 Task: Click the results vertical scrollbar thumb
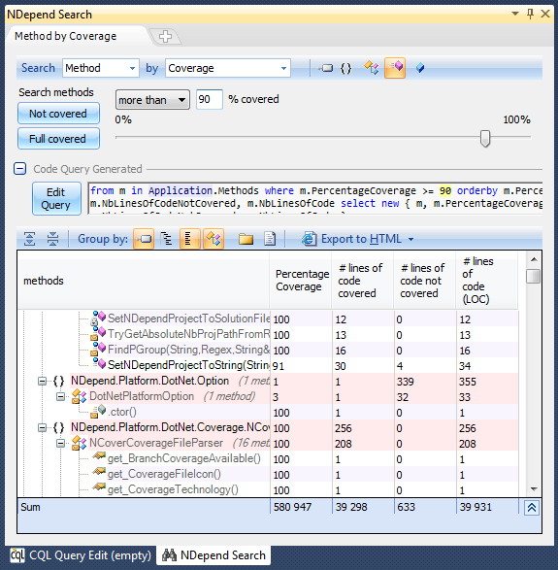pos(534,276)
